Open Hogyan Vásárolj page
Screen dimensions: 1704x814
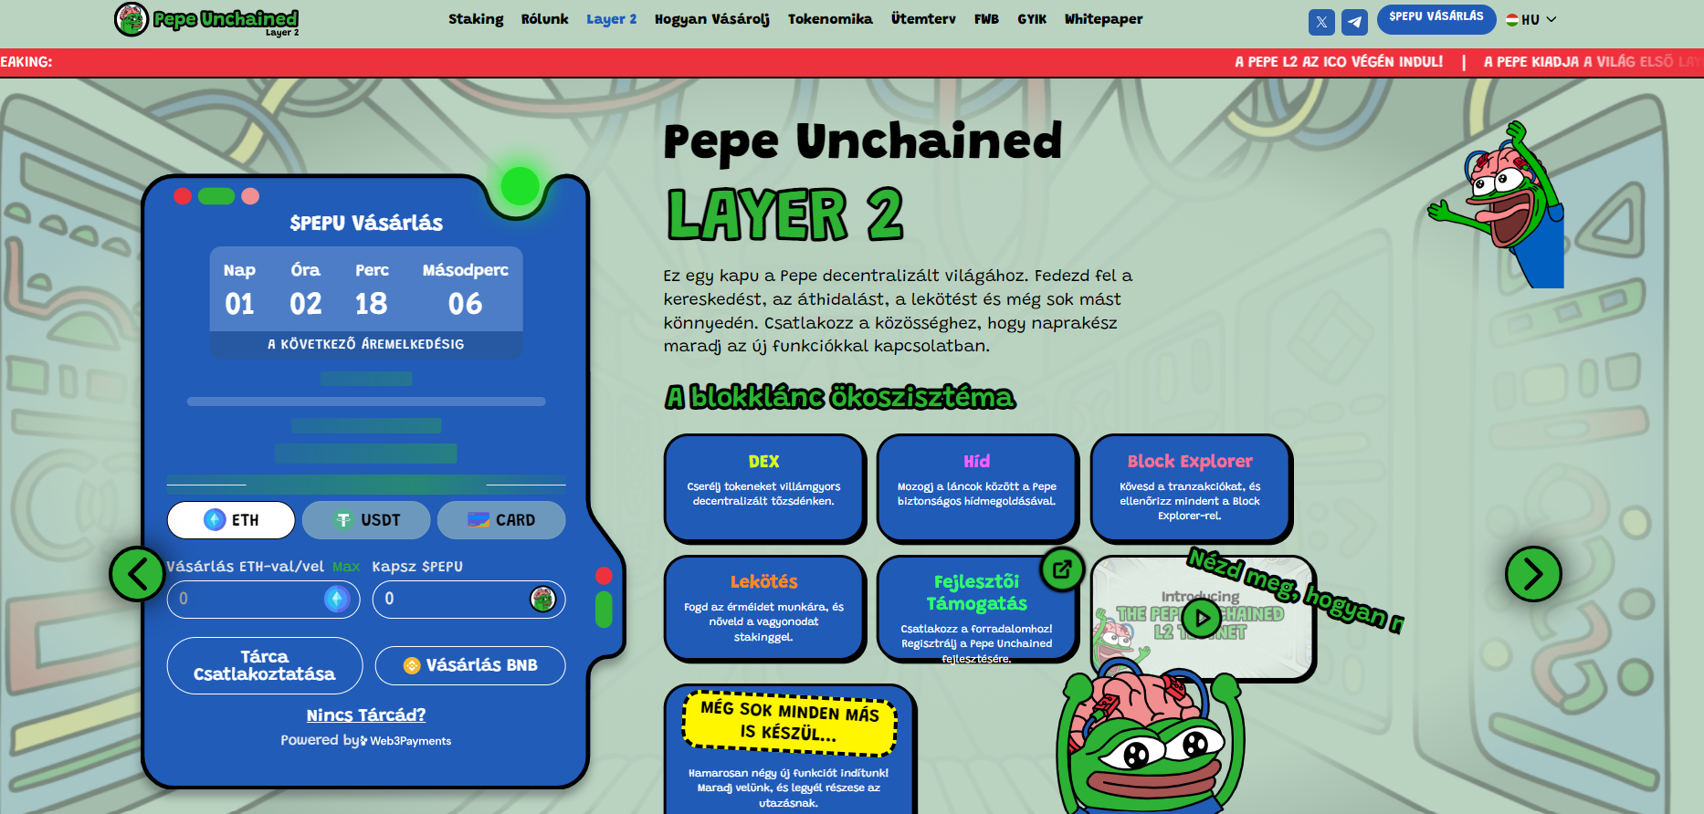711,19
